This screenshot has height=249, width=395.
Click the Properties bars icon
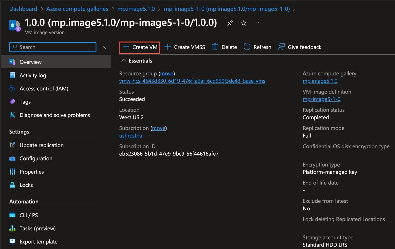(x=12, y=172)
